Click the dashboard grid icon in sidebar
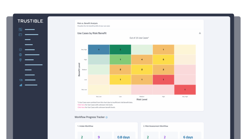The width and height of the screenshot is (247, 139). [x=20, y=30]
